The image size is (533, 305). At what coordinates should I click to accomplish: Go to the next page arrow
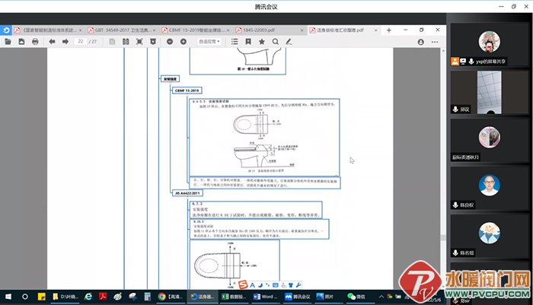[65, 41]
